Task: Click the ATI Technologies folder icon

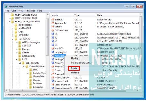Action: (x=20, y=42)
